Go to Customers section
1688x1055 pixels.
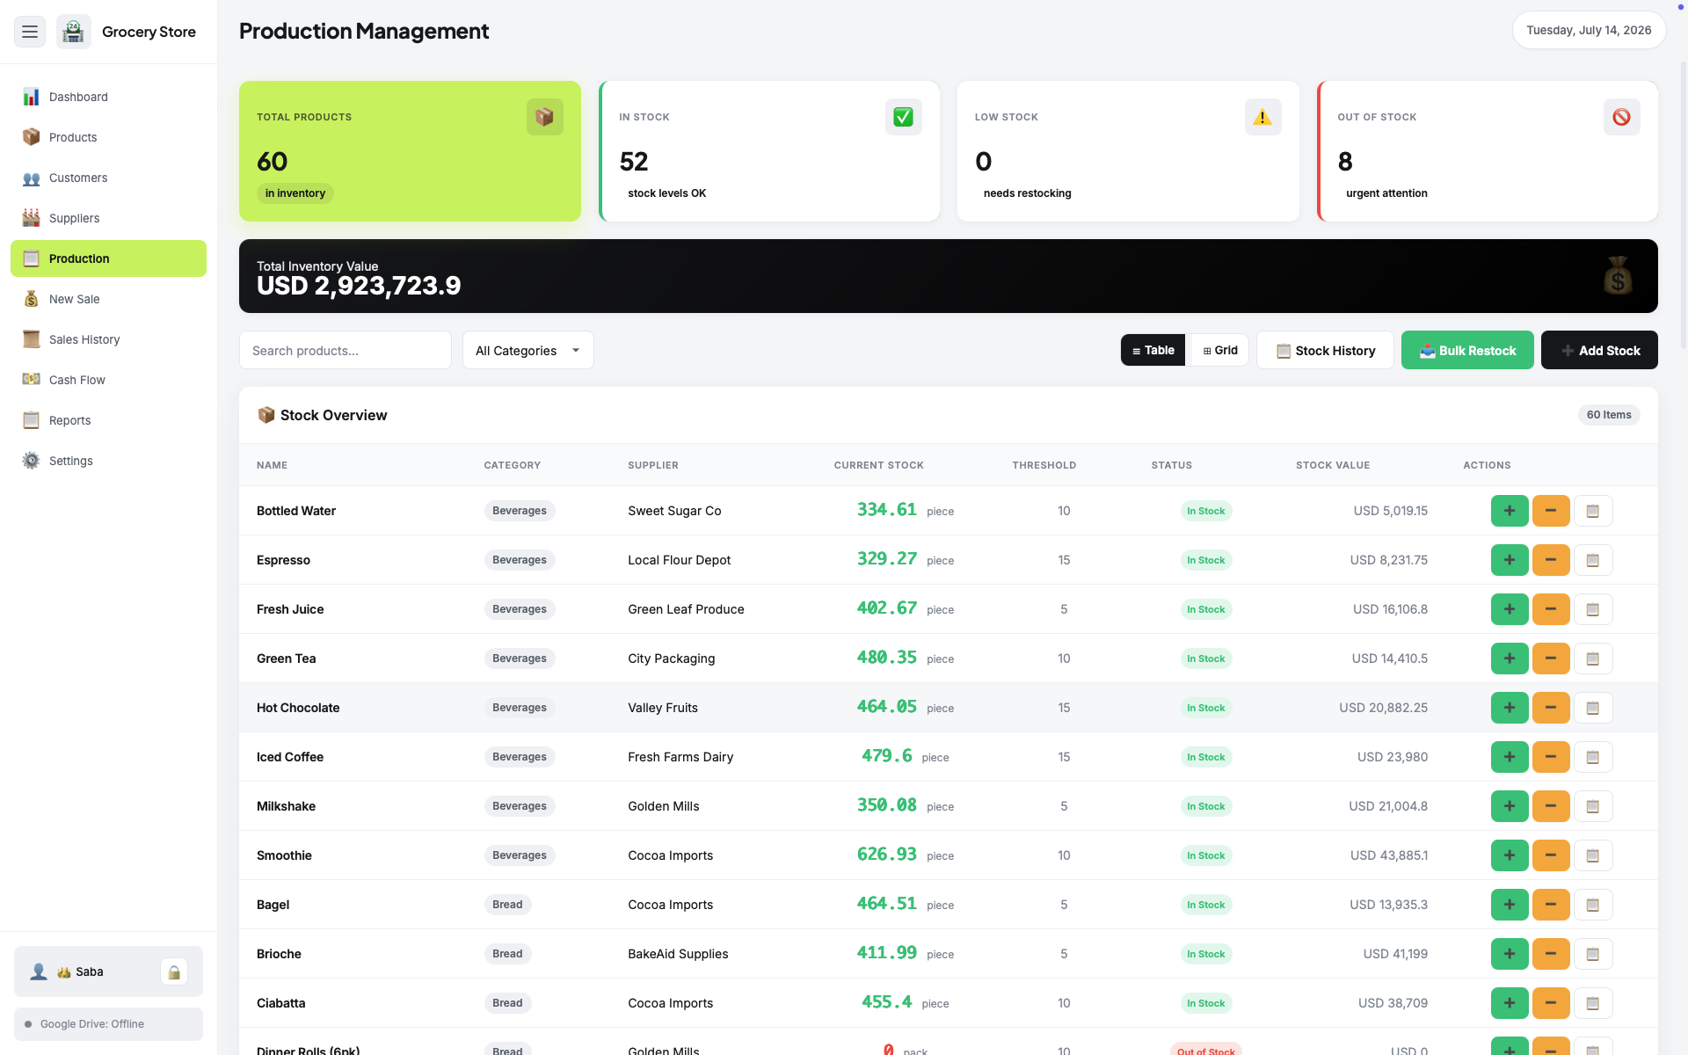click(108, 178)
